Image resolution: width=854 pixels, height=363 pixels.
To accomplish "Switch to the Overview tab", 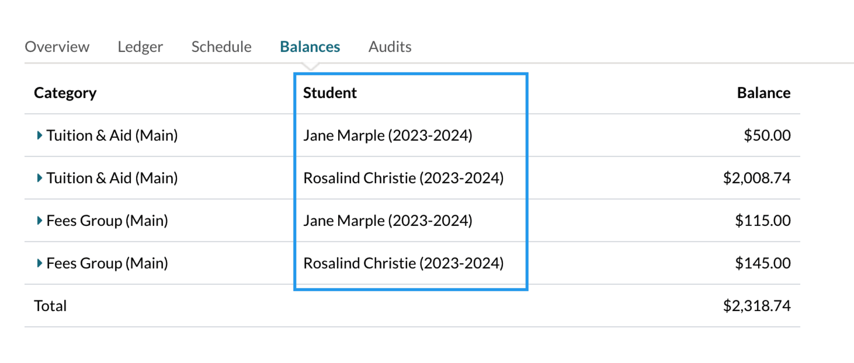I will [x=57, y=47].
